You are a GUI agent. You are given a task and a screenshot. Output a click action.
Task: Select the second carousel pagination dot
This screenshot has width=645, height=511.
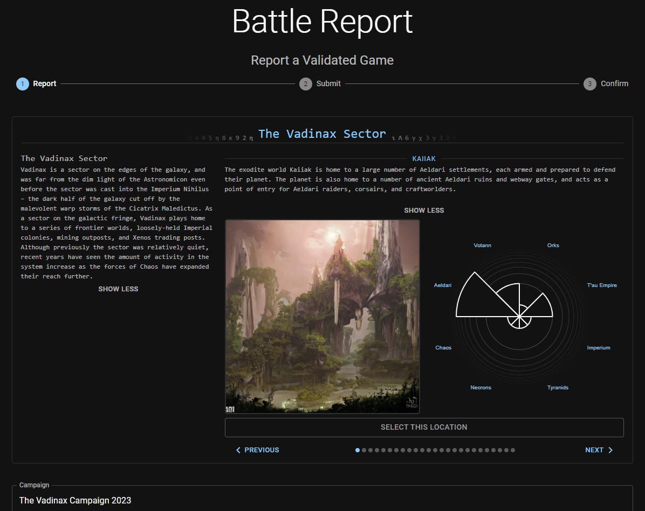tap(364, 450)
